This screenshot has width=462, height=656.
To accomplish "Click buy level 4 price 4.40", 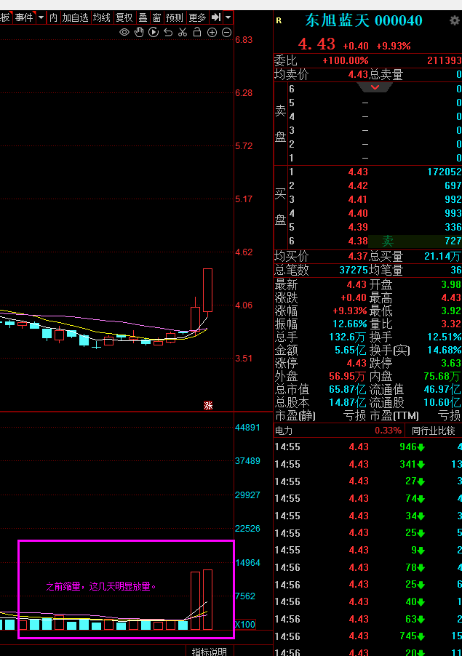I will point(358,213).
